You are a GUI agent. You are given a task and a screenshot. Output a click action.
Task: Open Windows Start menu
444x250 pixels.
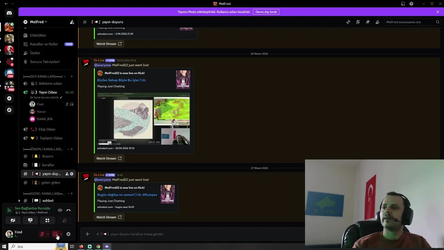4,247
